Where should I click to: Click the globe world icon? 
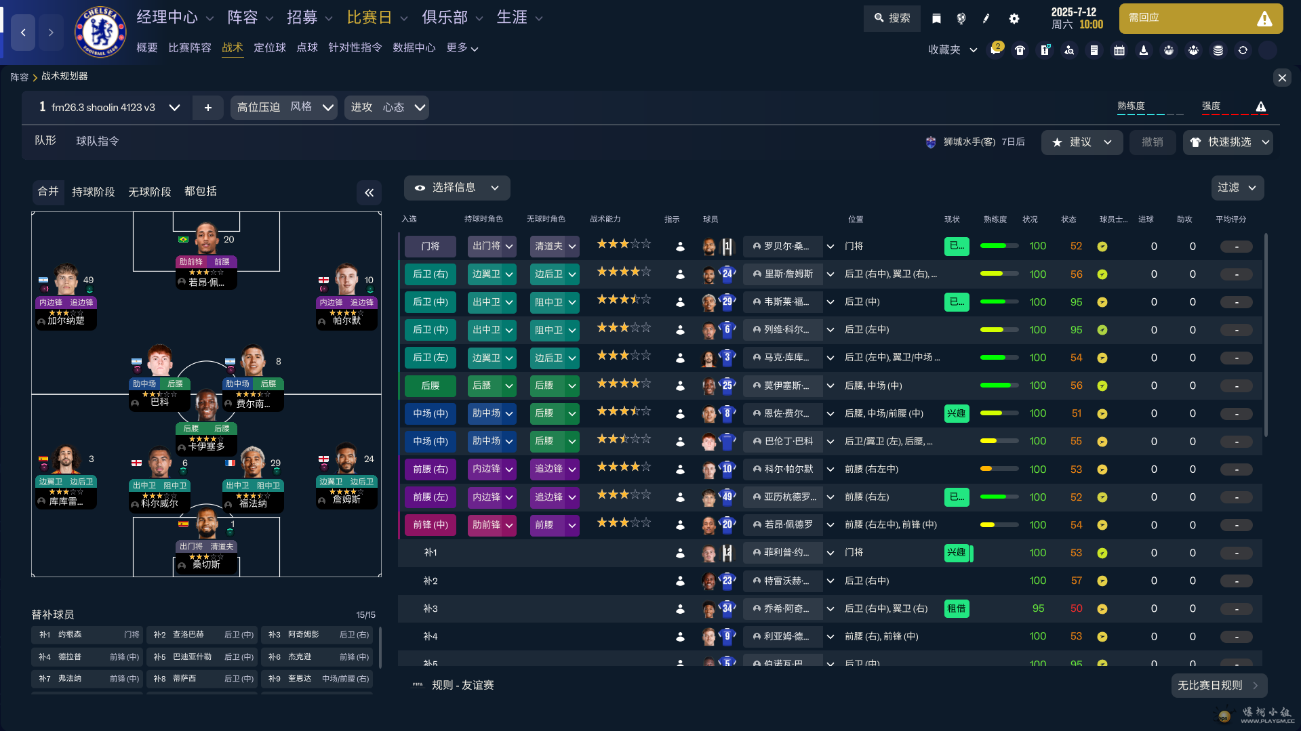click(x=961, y=18)
